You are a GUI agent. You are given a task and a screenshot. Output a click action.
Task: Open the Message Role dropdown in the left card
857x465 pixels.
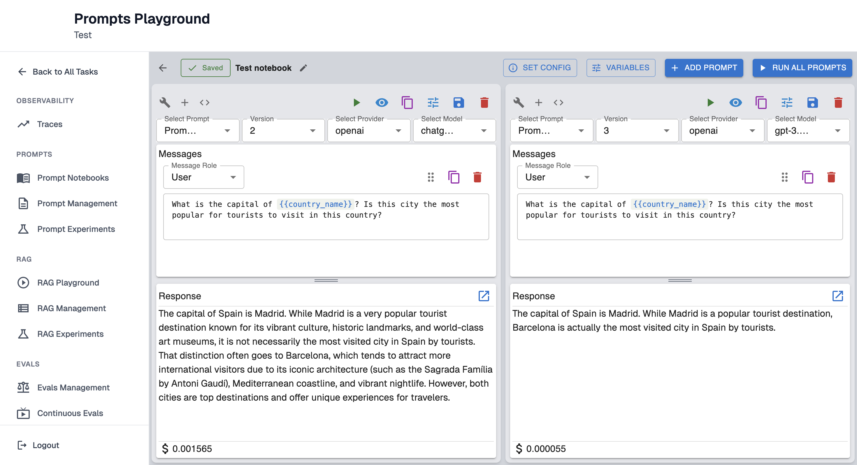click(203, 177)
